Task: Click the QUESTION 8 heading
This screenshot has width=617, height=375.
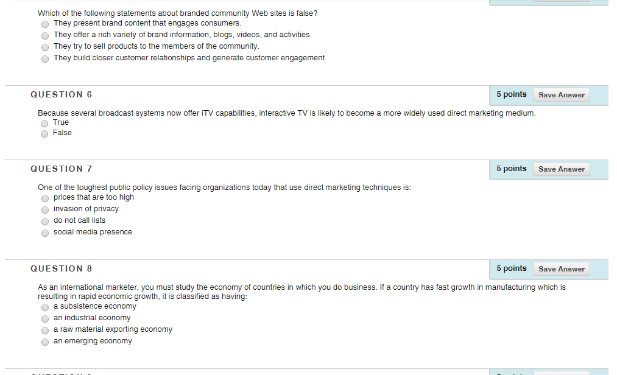Action: point(62,269)
